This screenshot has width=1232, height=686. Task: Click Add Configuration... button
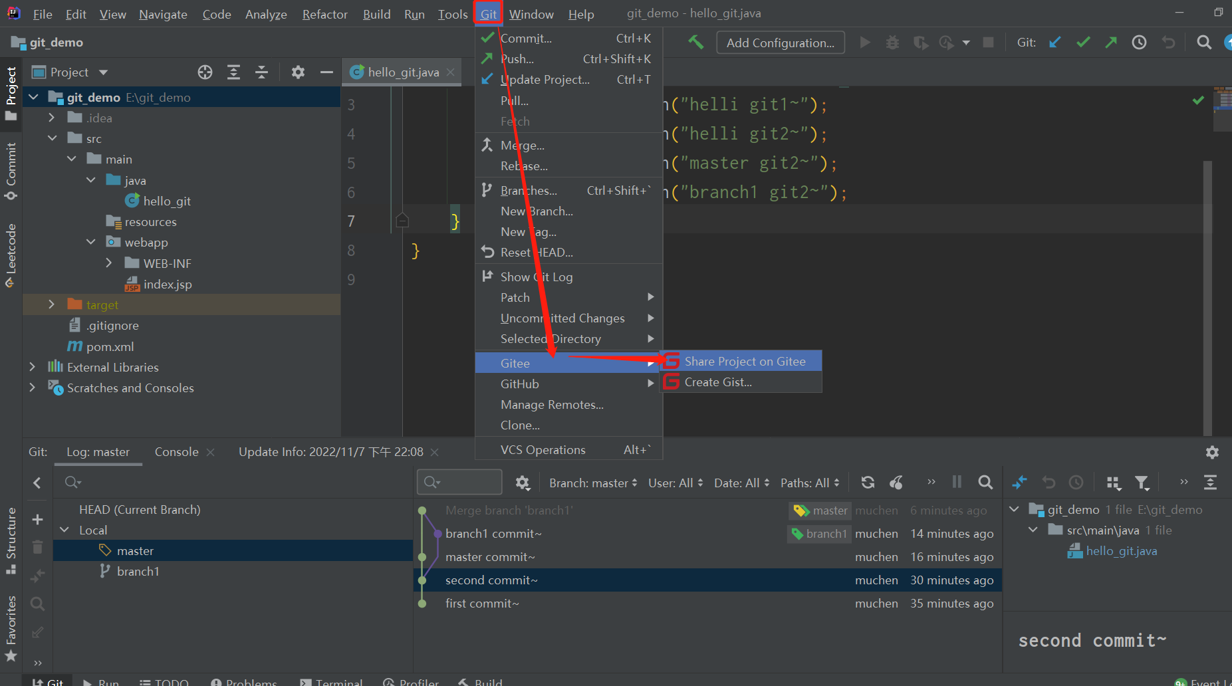[x=781, y=43]
